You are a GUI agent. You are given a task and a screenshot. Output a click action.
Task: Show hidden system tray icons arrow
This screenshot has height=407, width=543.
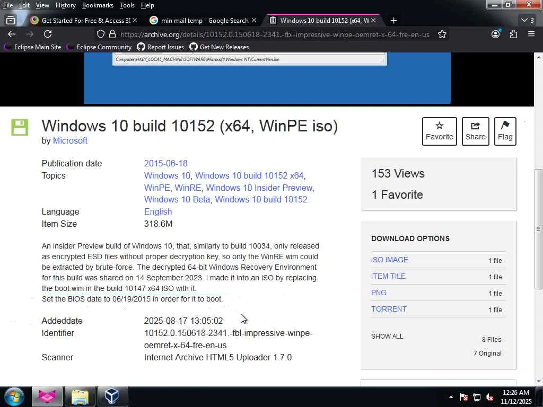tap(451, 397)
